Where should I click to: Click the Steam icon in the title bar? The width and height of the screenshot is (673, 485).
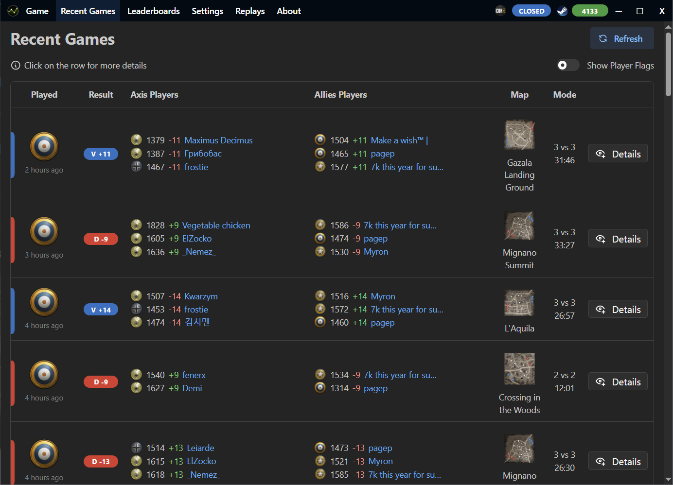pos(562,10)
